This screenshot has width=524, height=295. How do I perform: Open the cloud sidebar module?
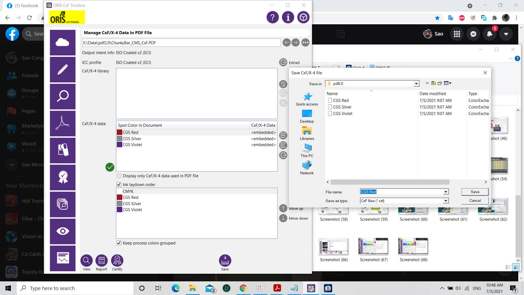coord(62,43)
